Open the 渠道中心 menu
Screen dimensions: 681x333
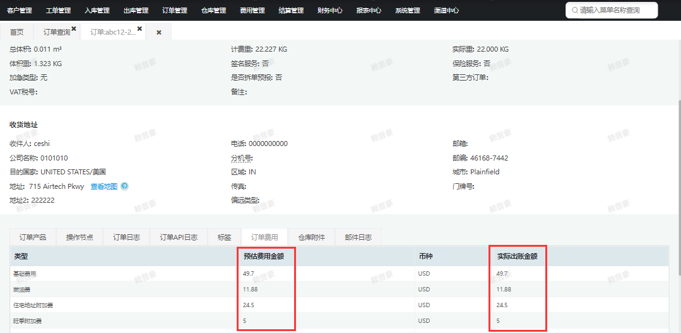(x=446, y=11)
